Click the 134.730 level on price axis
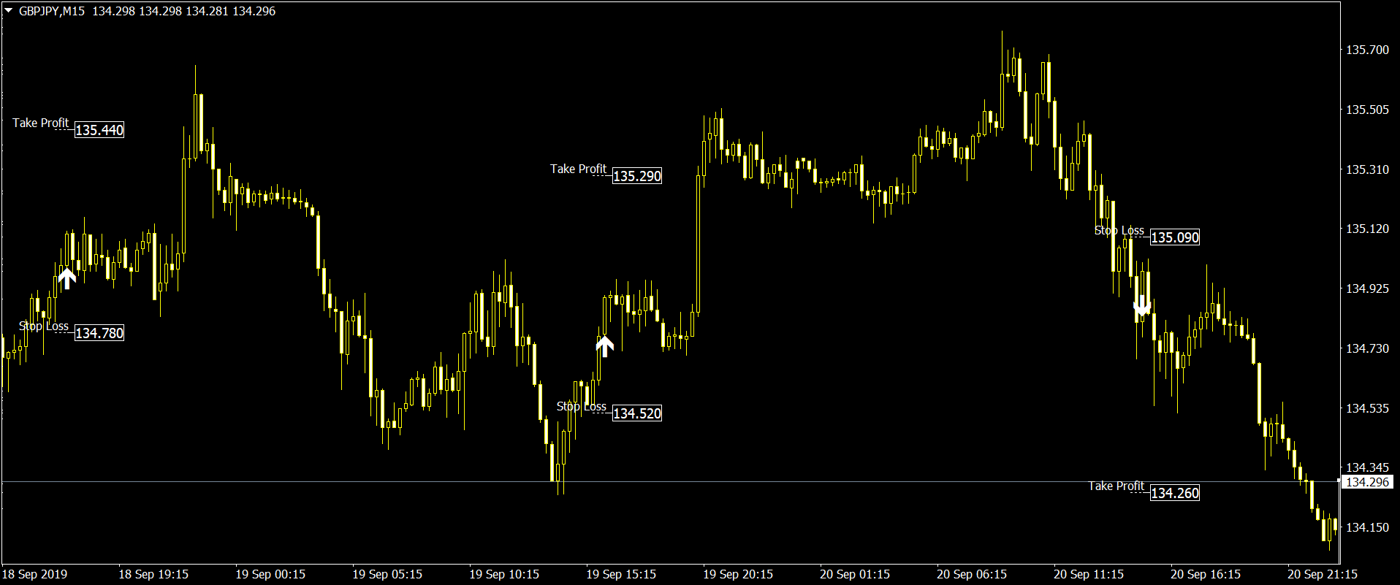1400x585 pixels. (x=1367, y=348)
